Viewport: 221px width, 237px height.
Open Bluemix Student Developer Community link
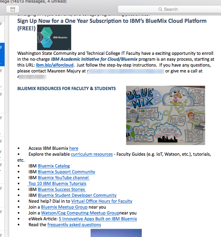coord(77,195)
